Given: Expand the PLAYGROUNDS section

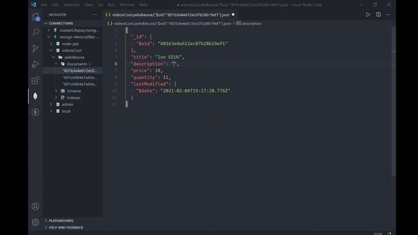Looking at the screenshot, I should pos(72,221).
